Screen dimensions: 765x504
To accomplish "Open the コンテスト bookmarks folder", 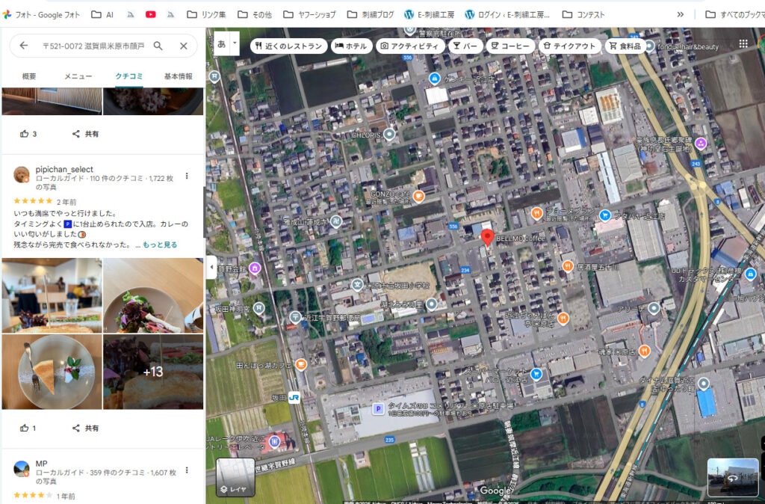I will pos(583,15).
